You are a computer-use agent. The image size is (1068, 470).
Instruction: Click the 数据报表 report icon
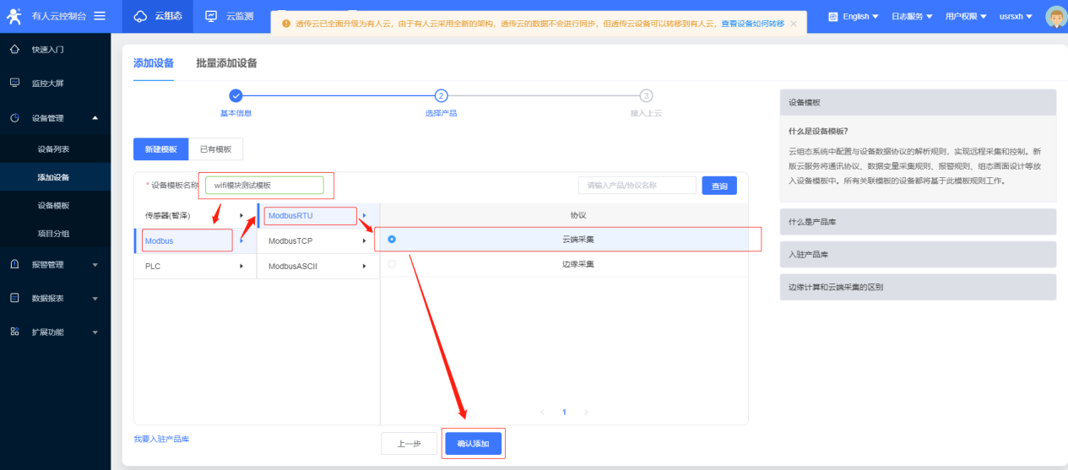coord(14,298)
